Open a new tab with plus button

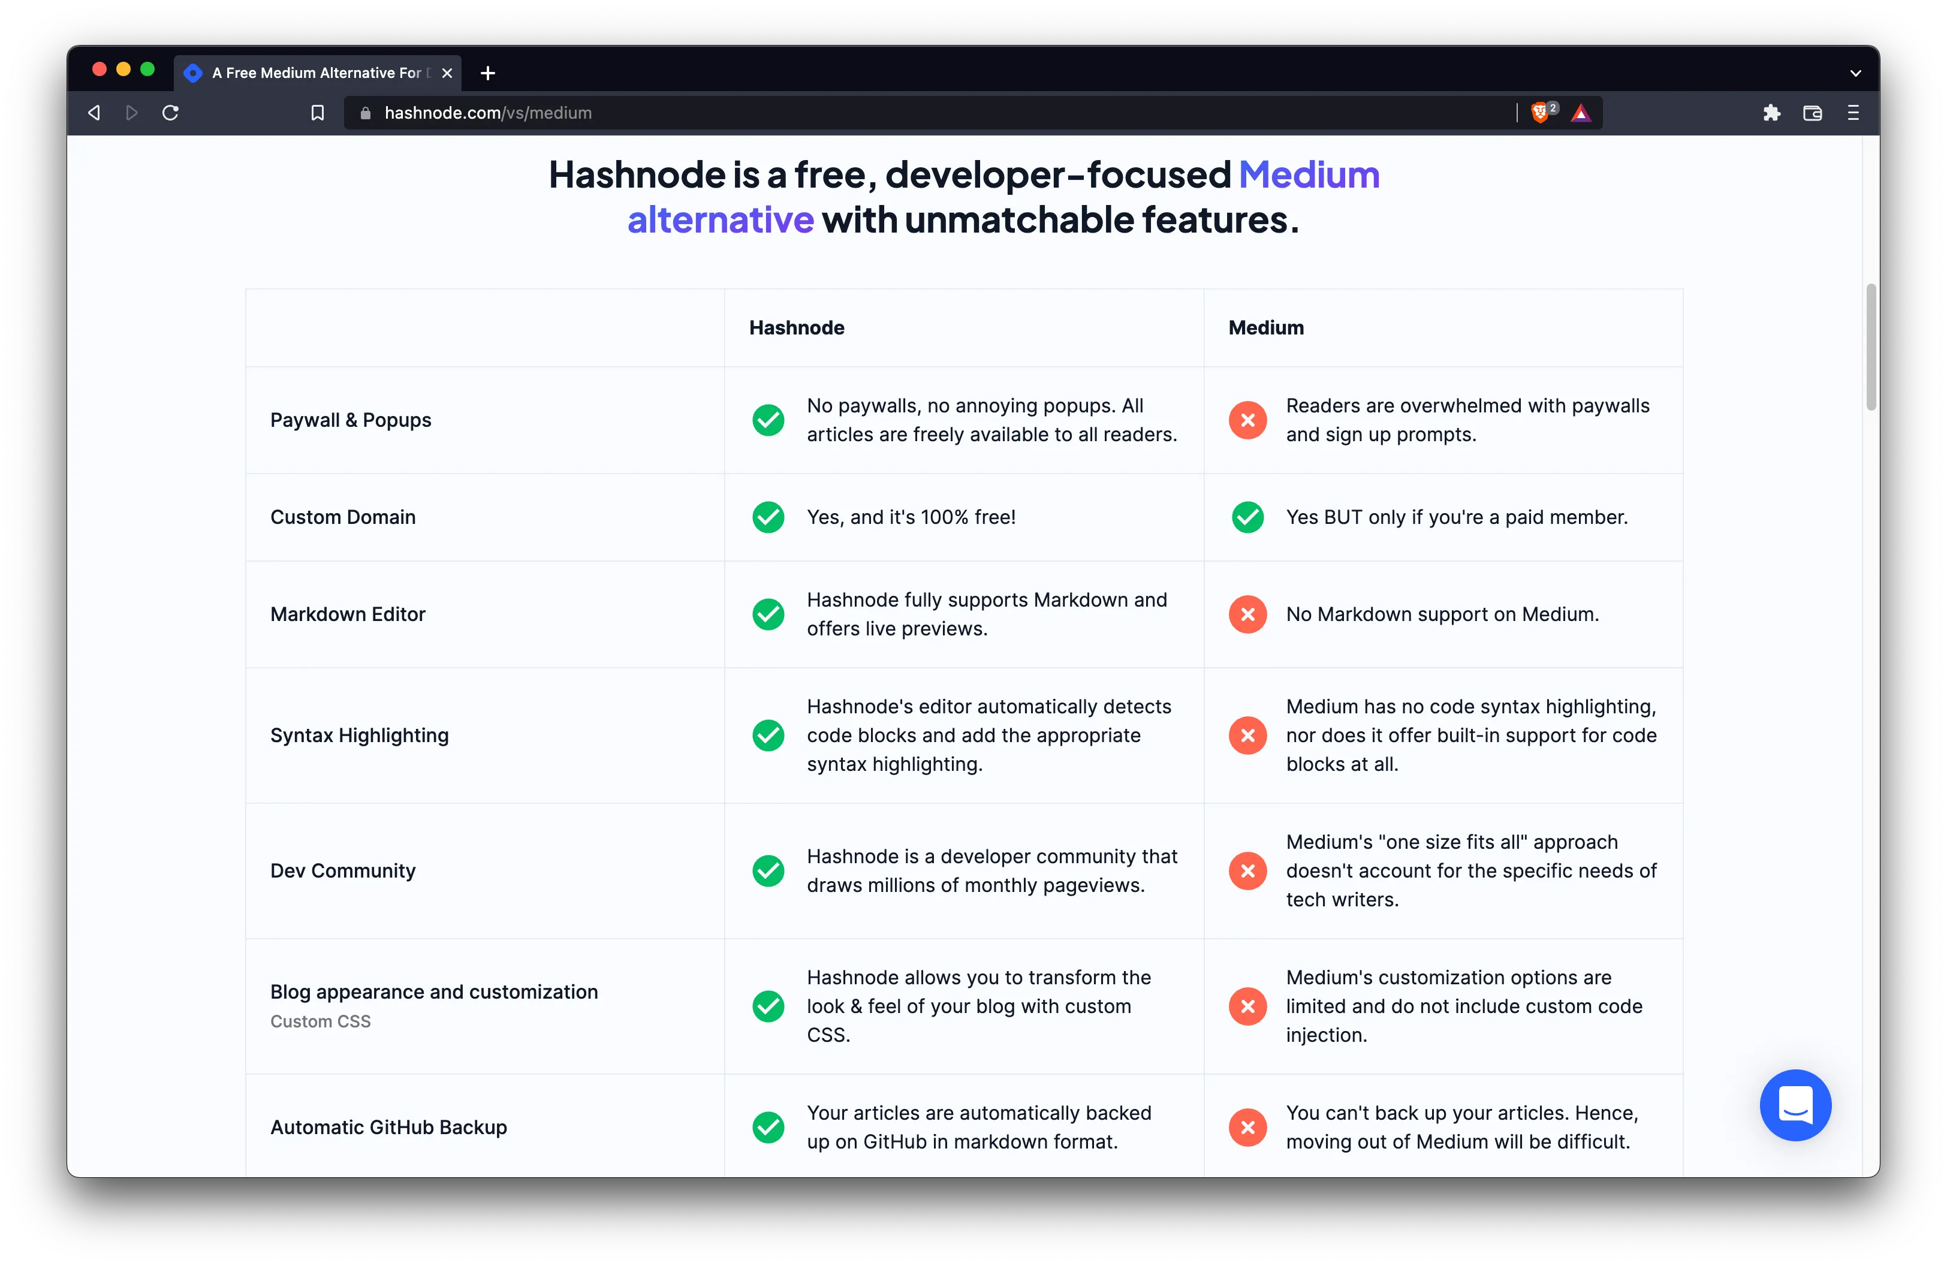(487, 73)
